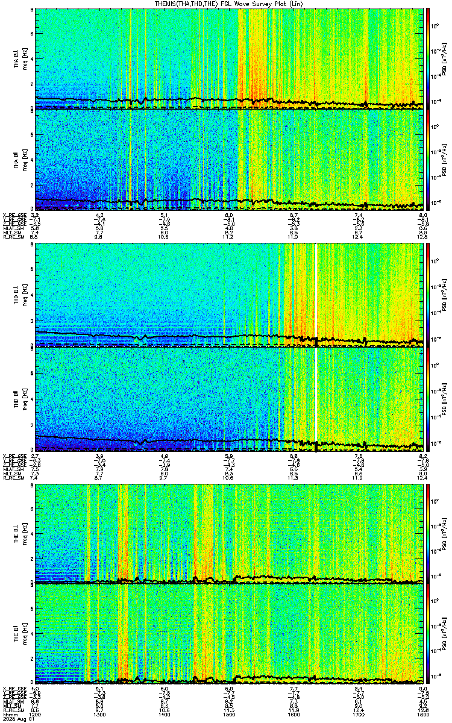Click the 'THE B⊥ freq [Hz]' y-axis label

click(20, 533)
